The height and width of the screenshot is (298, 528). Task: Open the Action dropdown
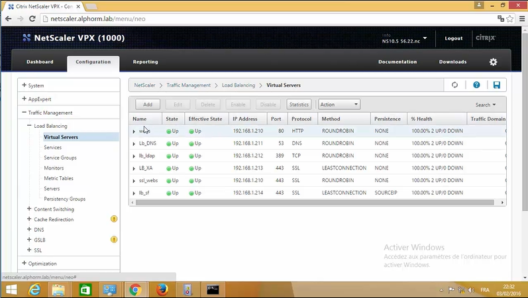[339, 105]
